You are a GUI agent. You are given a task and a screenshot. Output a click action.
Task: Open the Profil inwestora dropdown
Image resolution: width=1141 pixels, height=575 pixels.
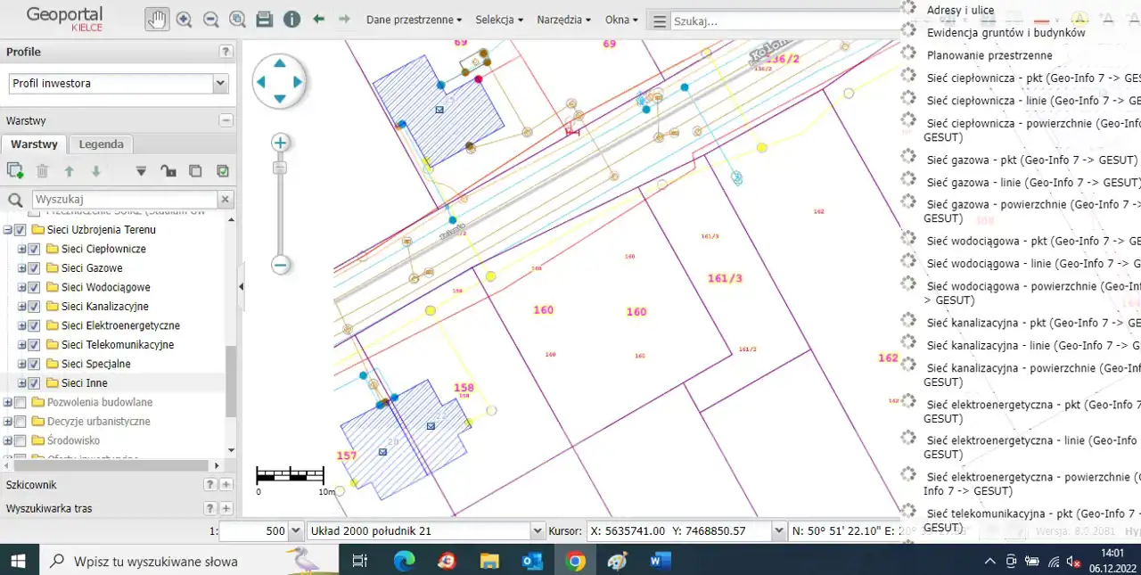[220, 83]
